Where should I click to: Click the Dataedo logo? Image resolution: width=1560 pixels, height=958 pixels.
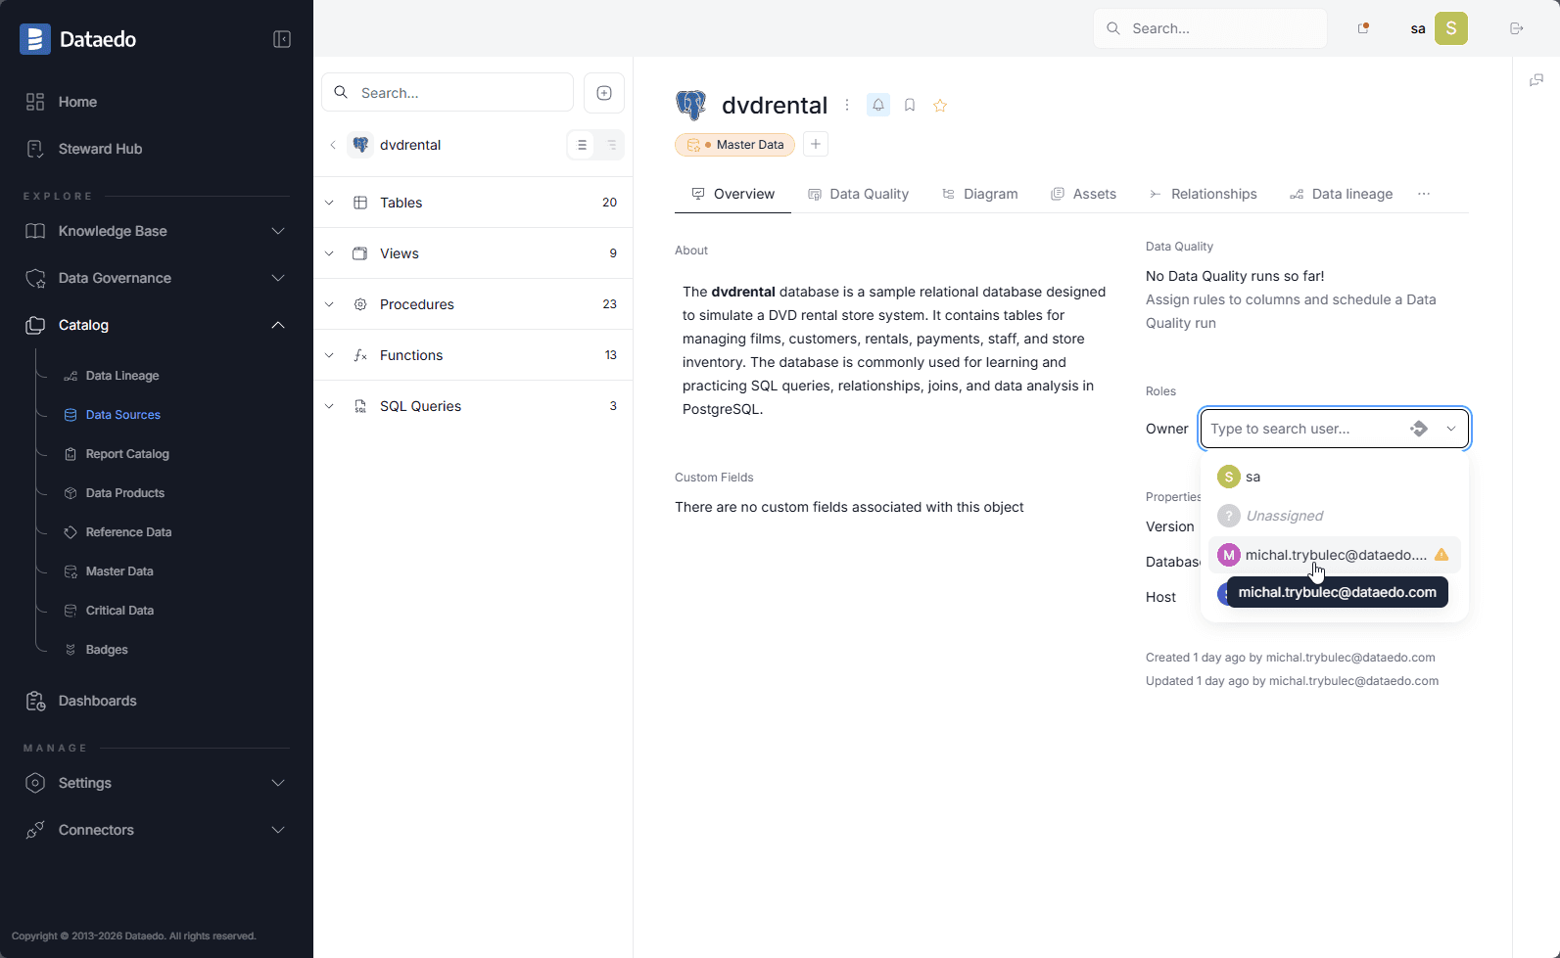(x=78, y=39)
